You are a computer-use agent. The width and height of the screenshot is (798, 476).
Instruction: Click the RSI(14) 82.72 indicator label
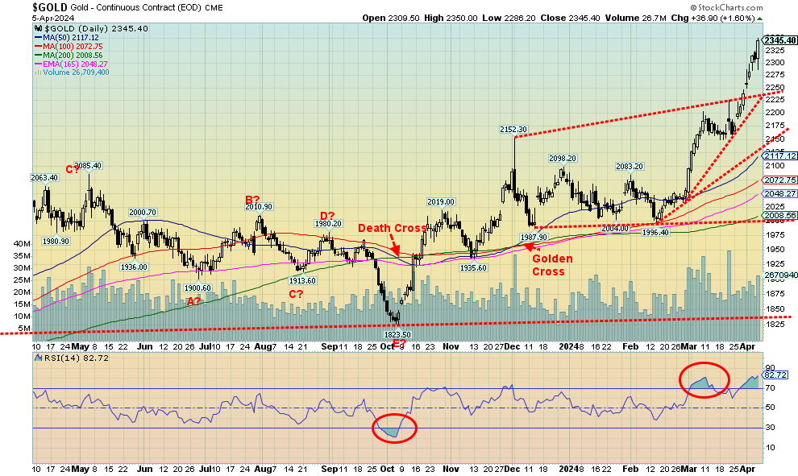[x=61, y=357]
